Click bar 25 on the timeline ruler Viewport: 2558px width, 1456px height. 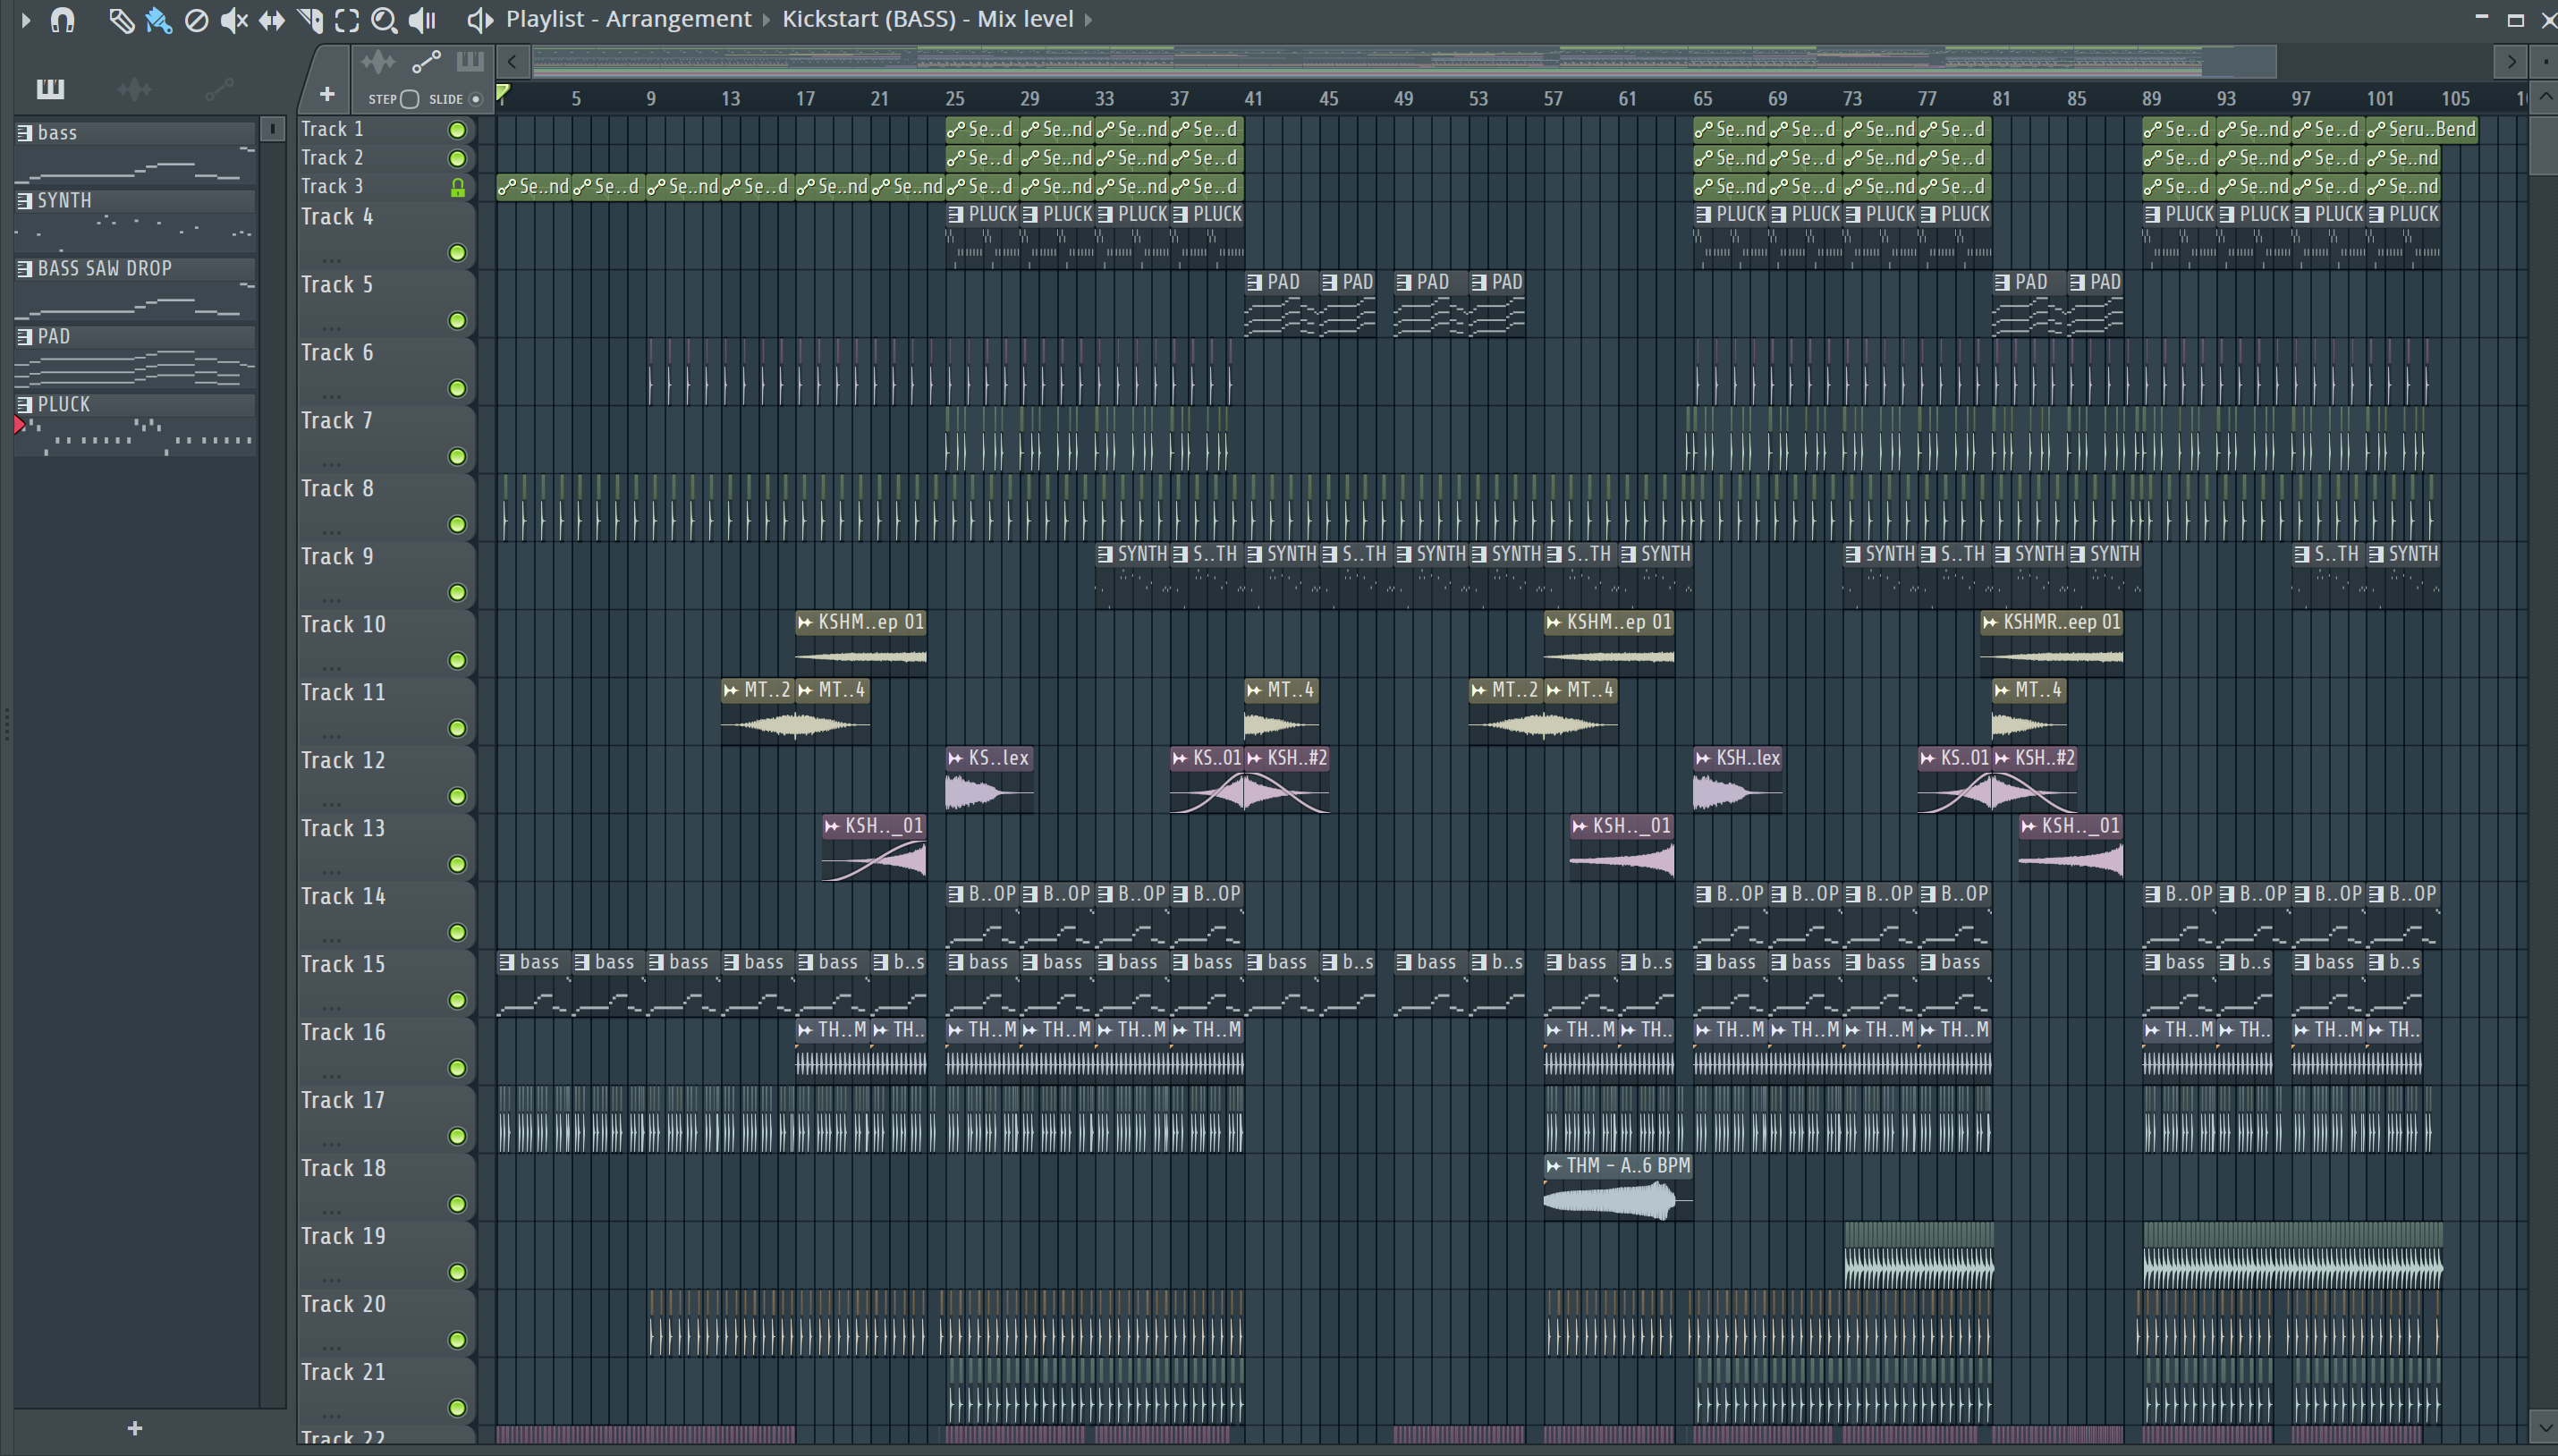[x=955, y=99]
